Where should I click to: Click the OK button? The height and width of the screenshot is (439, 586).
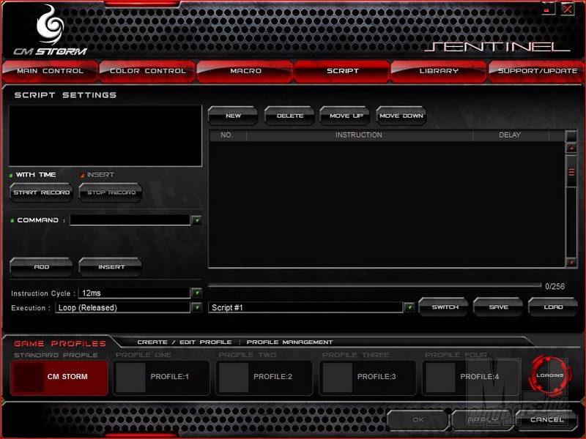click(418, 420)
